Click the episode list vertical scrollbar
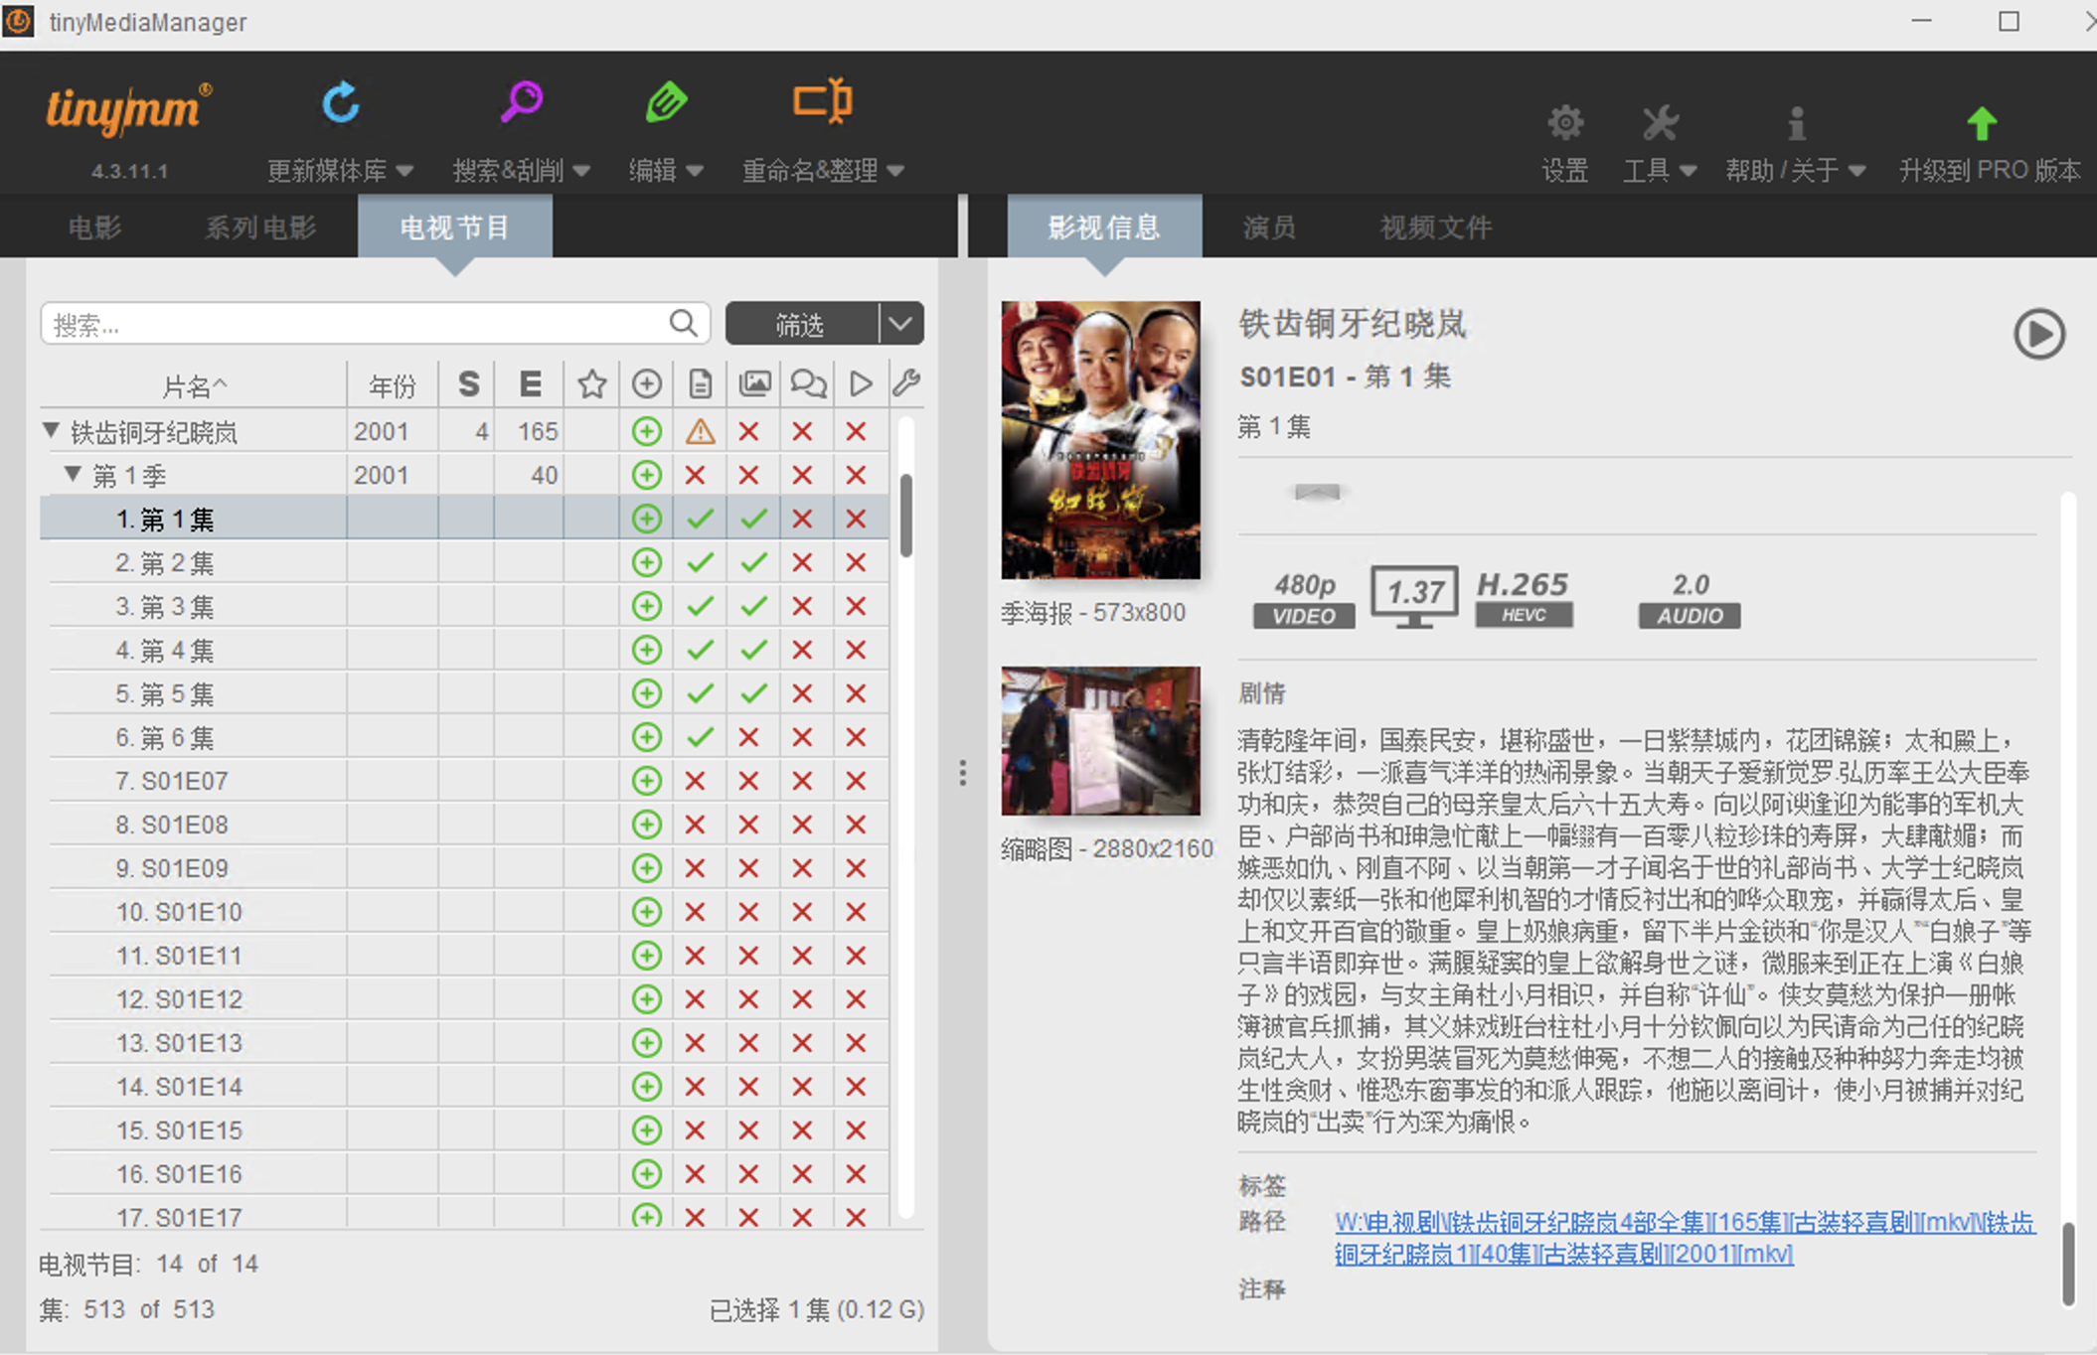The image size is (2097, 1355). pos(905,516)
